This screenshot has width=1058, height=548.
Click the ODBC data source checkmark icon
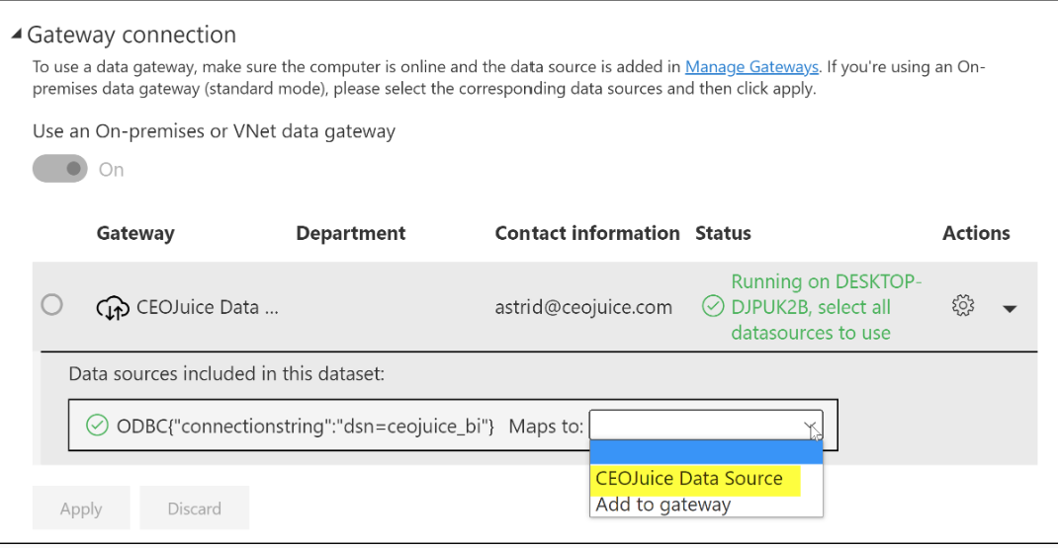coord(97,426)
